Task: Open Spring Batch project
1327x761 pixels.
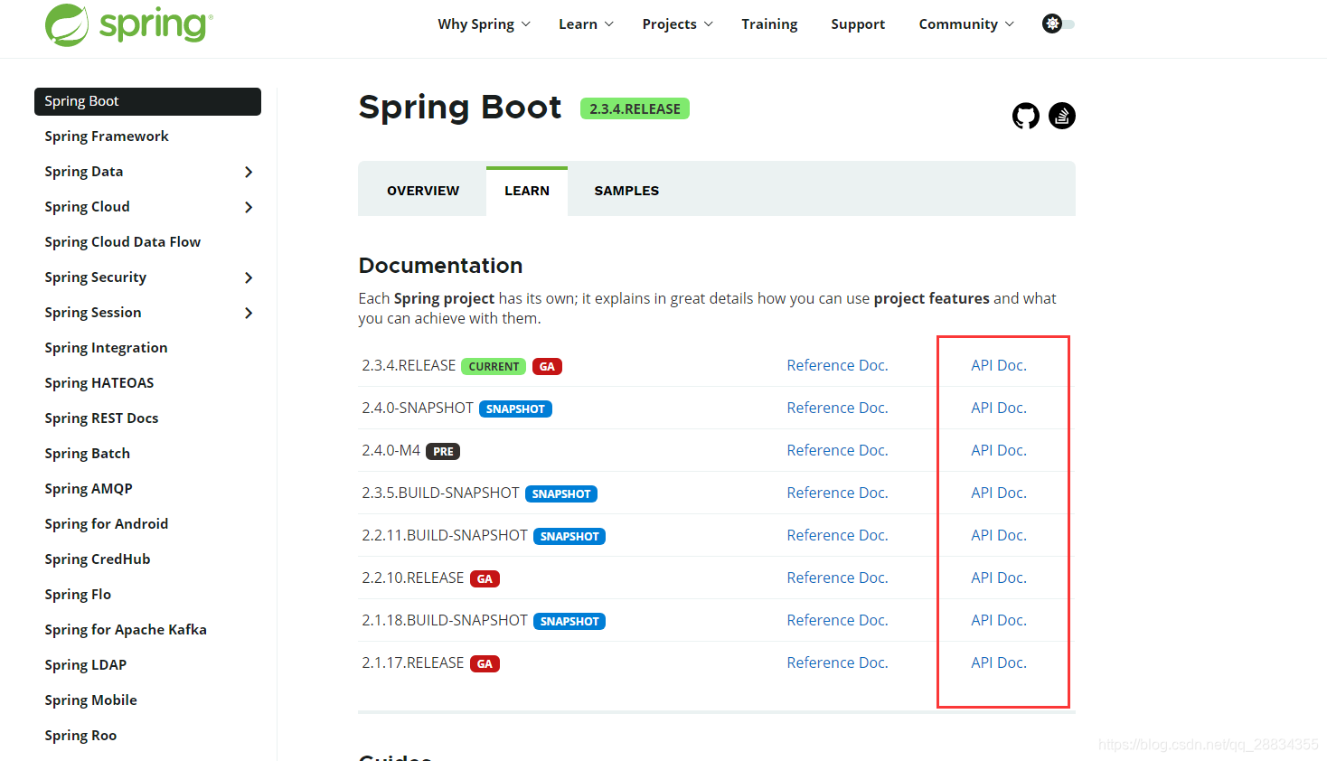Action: tap(88, 454)
